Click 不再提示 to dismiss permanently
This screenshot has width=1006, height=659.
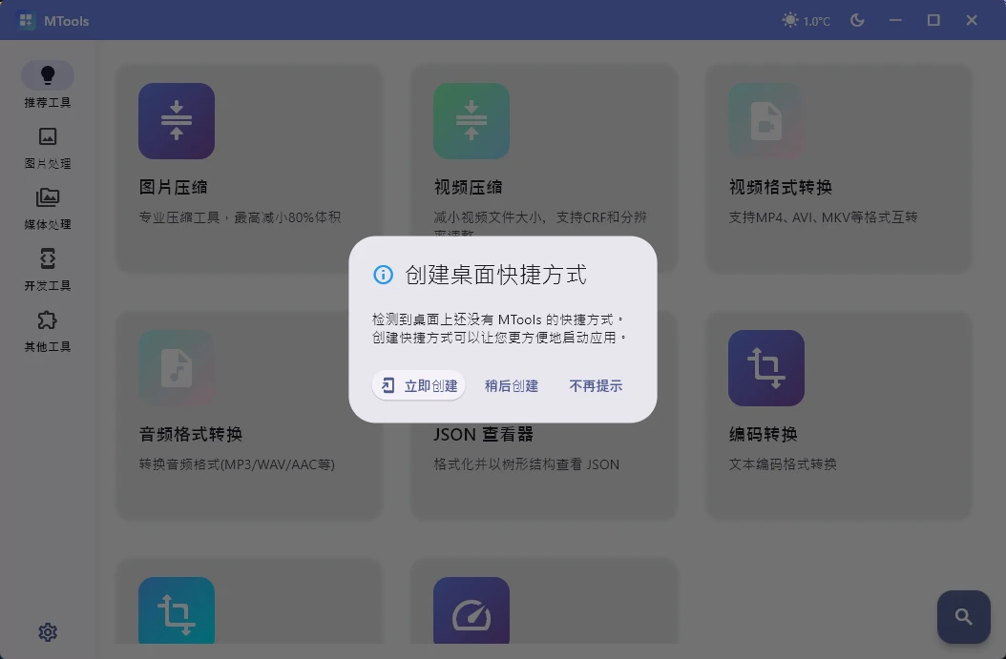pos(595,385)
